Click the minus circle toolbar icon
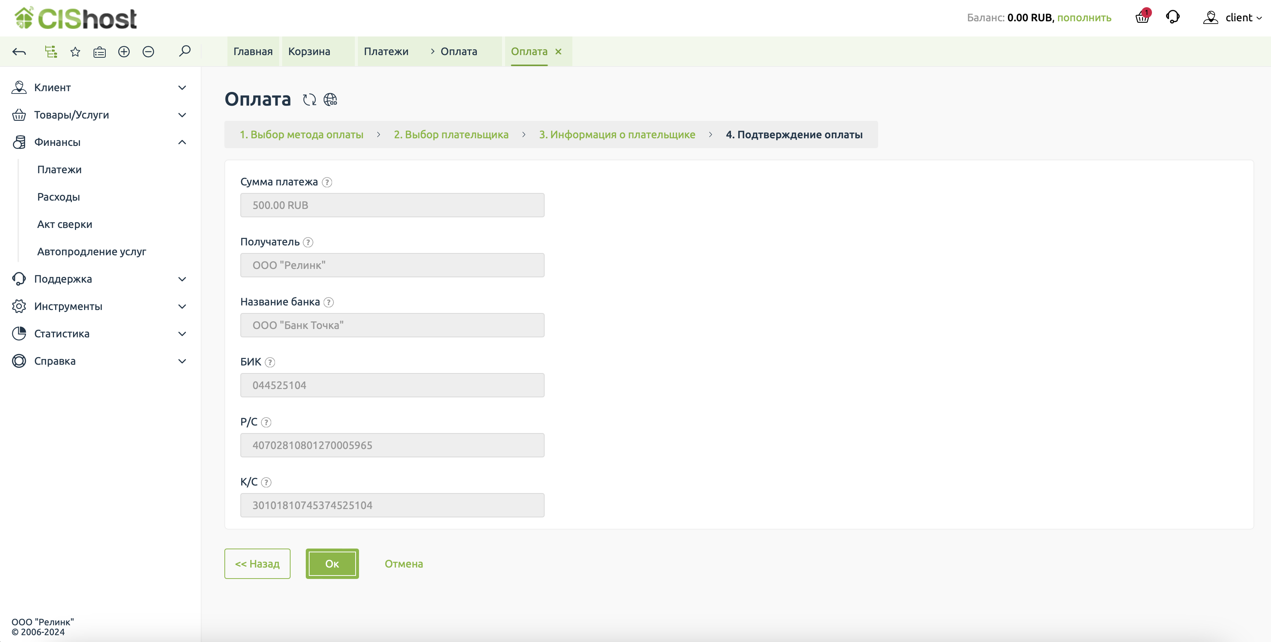Screen dimensions: 1271x642 tap(148, 52)
